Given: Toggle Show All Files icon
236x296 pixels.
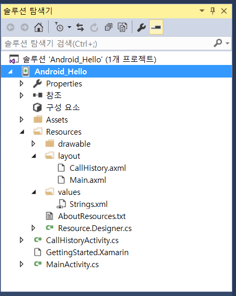Looking at the screenshot, I should point(122,27).
